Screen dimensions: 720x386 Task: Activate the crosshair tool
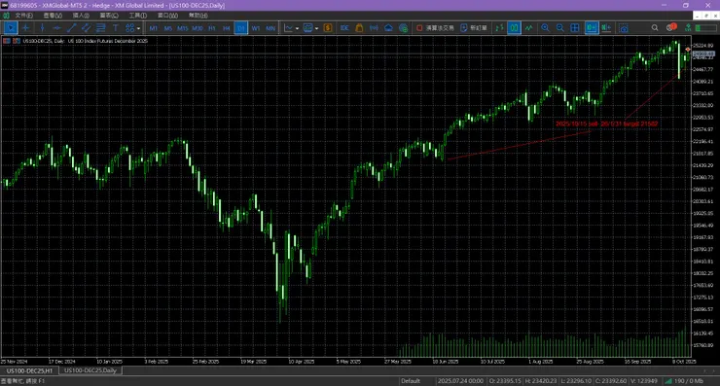(26, 28)
